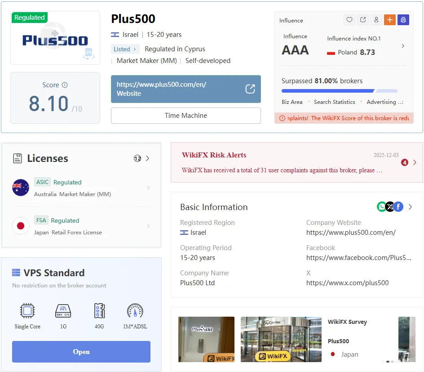Open the Plus500 office sign photo
Image resolution: width=424 pixels, height=372 pixels.
point(206,339)
